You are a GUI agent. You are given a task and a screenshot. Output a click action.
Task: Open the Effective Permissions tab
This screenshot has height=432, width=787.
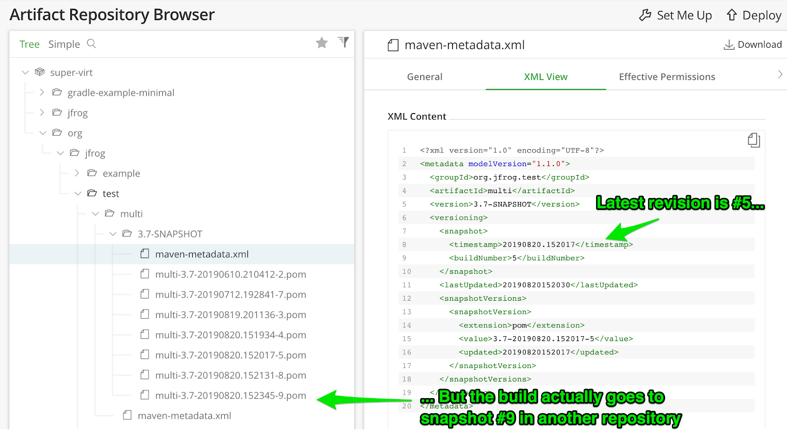[x=667, y=77]
